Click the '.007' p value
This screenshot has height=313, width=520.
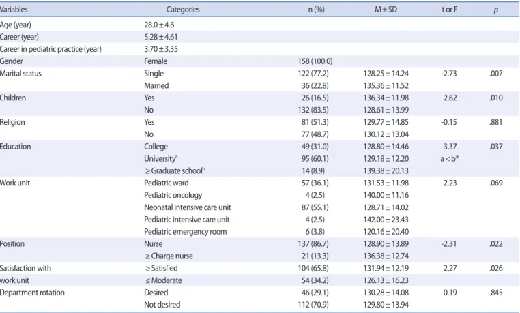[496, 74]
